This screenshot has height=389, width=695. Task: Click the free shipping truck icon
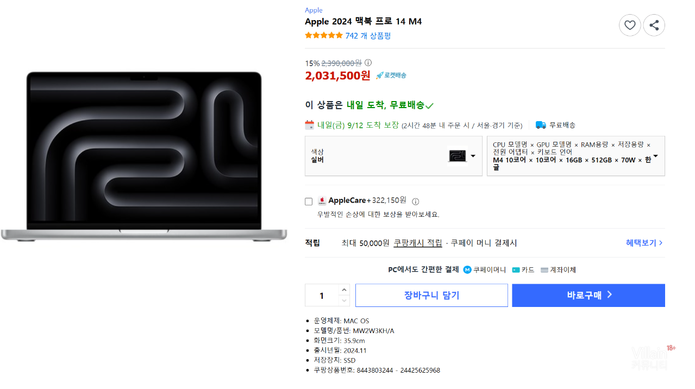click(541, 125)
